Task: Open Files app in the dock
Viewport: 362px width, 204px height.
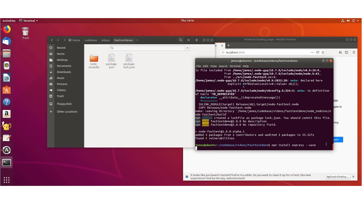Action: [7, 54]
